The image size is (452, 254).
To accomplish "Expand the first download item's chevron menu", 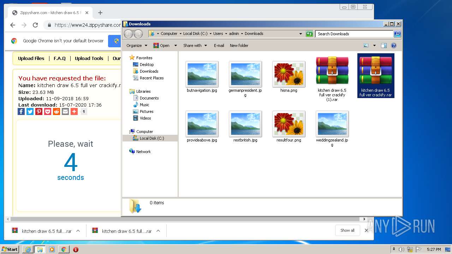I will click(78, 231).
